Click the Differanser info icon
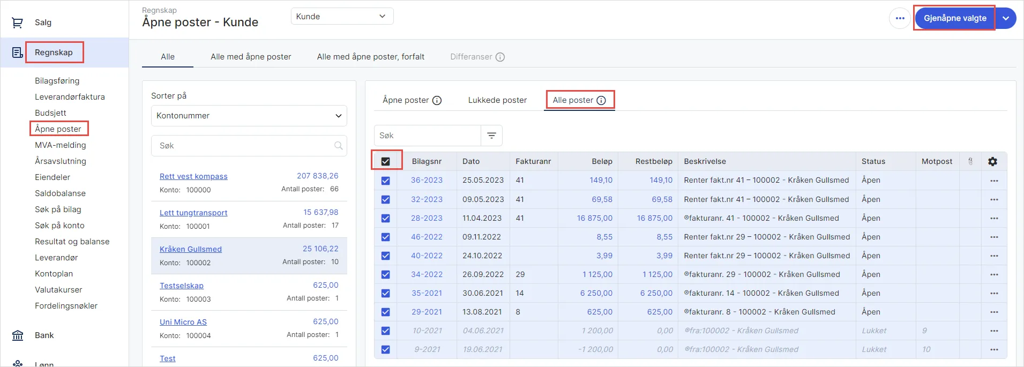Viewport: 1024px width, 367px height. [x=500, y=57]
